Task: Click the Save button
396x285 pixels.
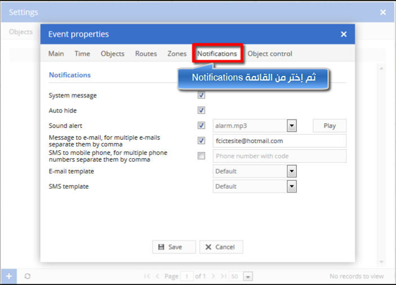Action: (174, 247)
